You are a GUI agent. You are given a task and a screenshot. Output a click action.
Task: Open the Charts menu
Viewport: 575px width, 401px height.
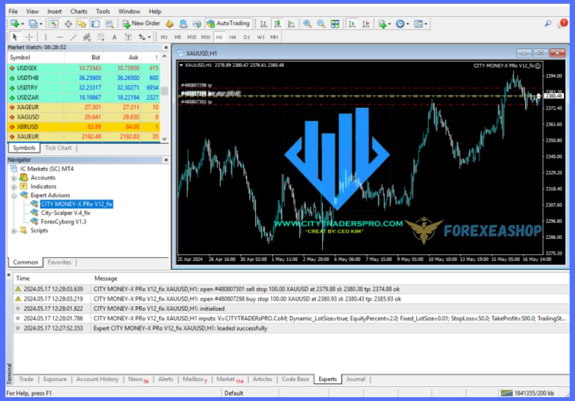tap(79, 11)
